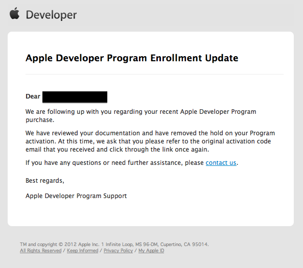Viewport: 303px width, 268px height.
Task: Follow the Keep Informed footer link
Action: tap(82, 251)
